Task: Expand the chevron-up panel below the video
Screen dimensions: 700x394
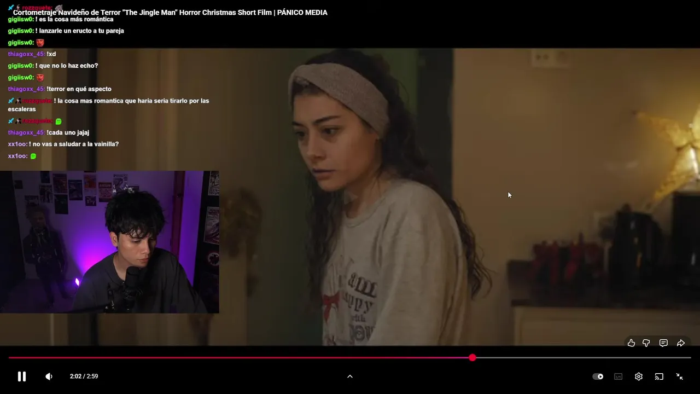Action: [x=350, y=376]
